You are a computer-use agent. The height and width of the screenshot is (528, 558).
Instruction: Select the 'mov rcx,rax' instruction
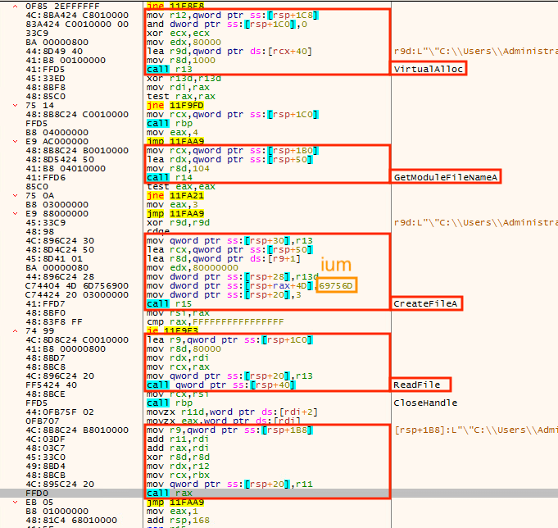point(178,367)
